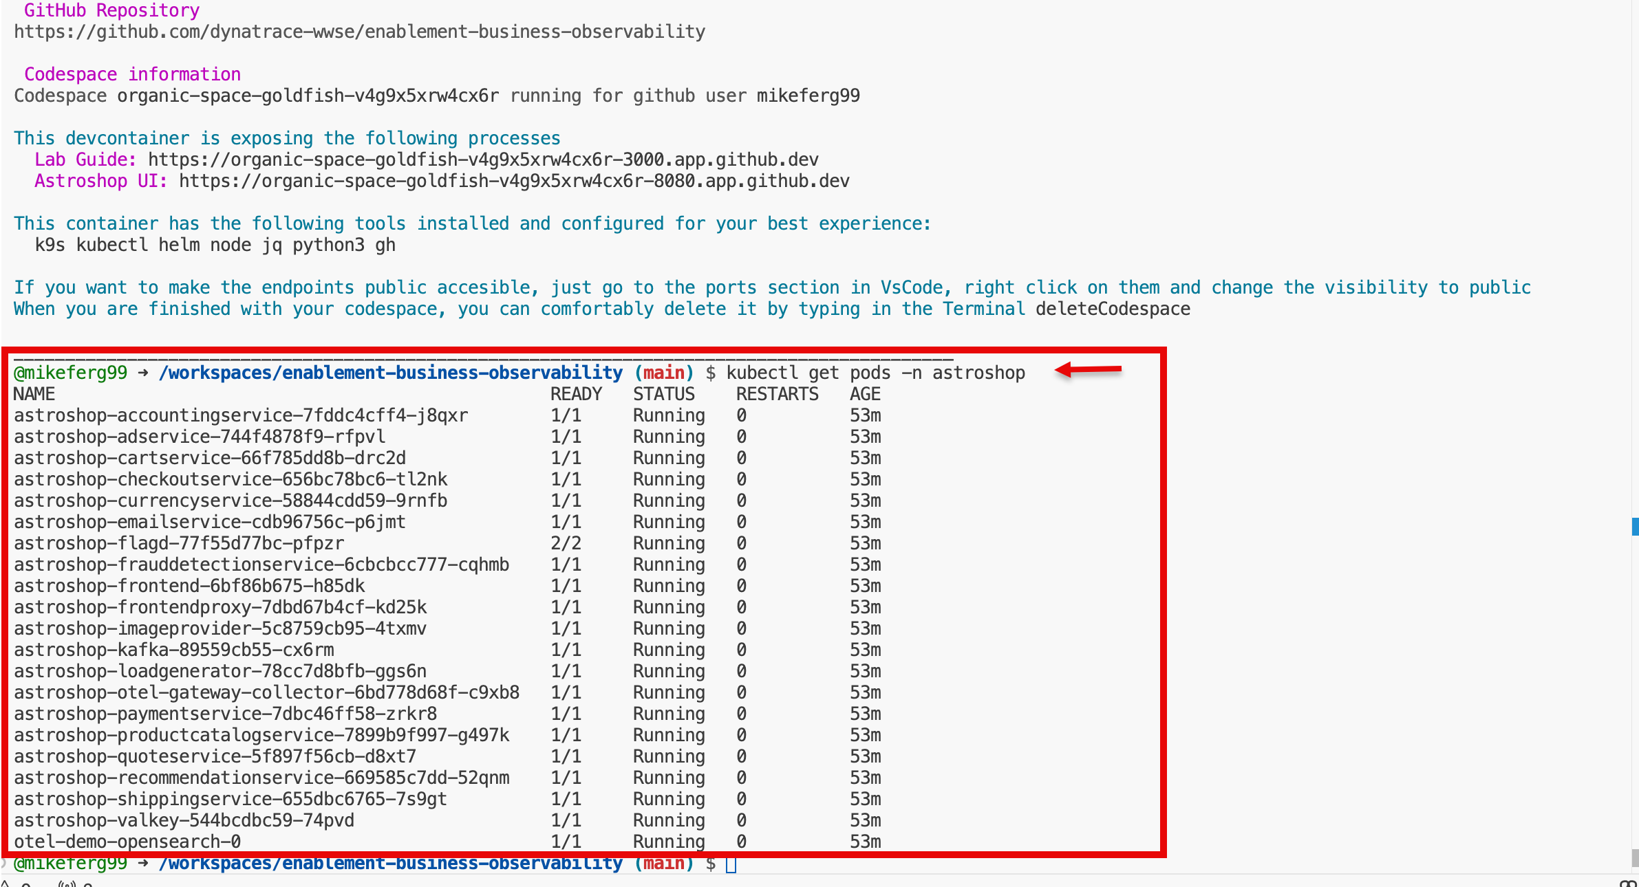Screen dimensions: 1639x887
Task: Click the mikeferg99 username in codespace line
Action: coord(808,96)
